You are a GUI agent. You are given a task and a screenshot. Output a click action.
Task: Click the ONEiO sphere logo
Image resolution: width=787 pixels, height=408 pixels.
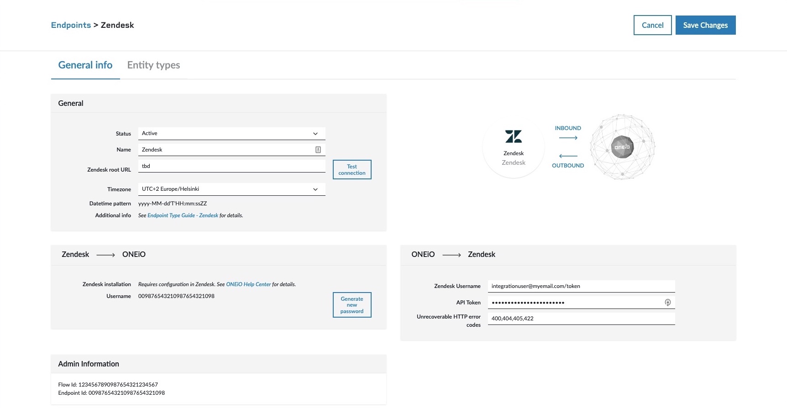623,147
